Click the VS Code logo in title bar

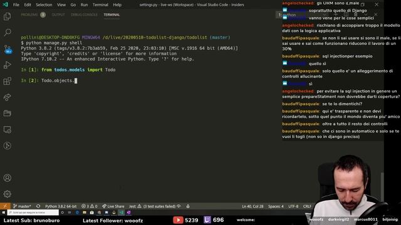[x=5, y=4]
